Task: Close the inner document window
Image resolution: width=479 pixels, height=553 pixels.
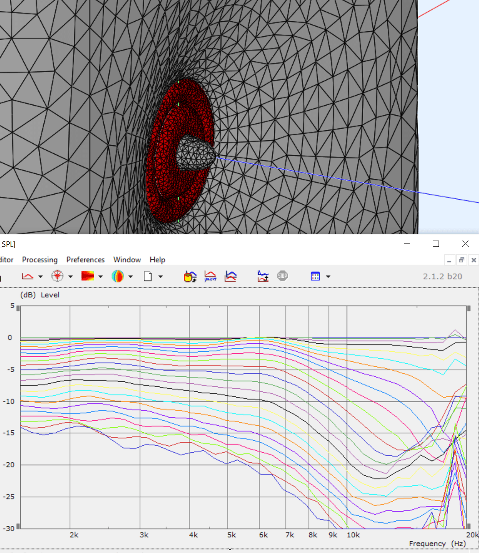Action: pos(474,260)
